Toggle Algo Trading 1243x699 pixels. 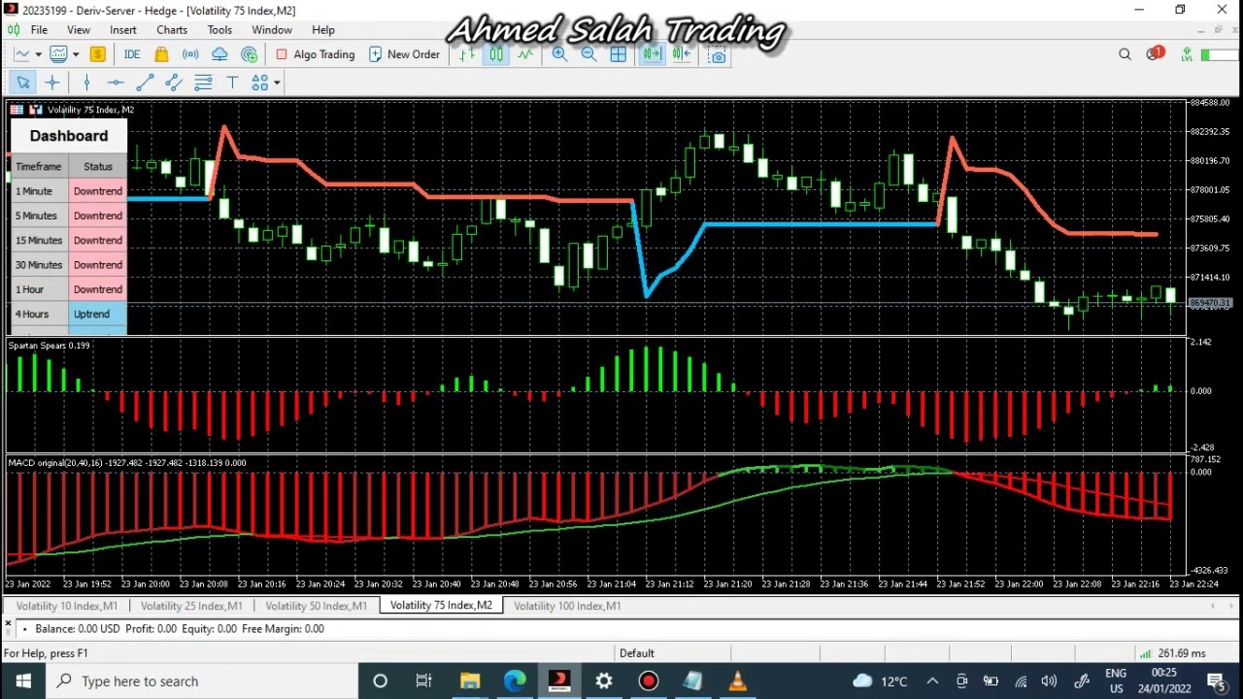[x=316, y=54]
